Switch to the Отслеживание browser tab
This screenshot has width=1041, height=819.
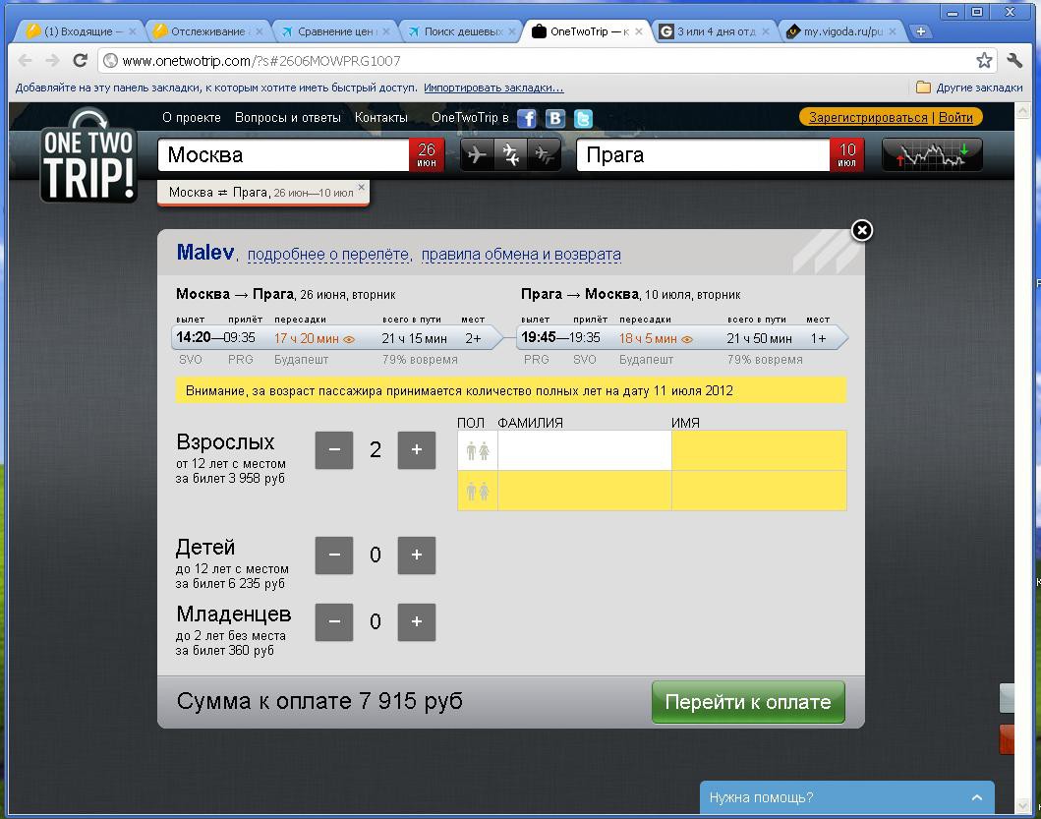point(207,31)
